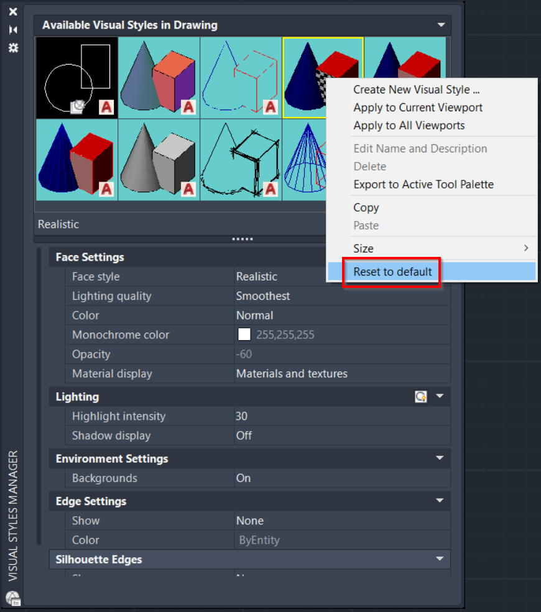
Task: Close the Visual Styles Manager palette
Action: click(13, 12)
